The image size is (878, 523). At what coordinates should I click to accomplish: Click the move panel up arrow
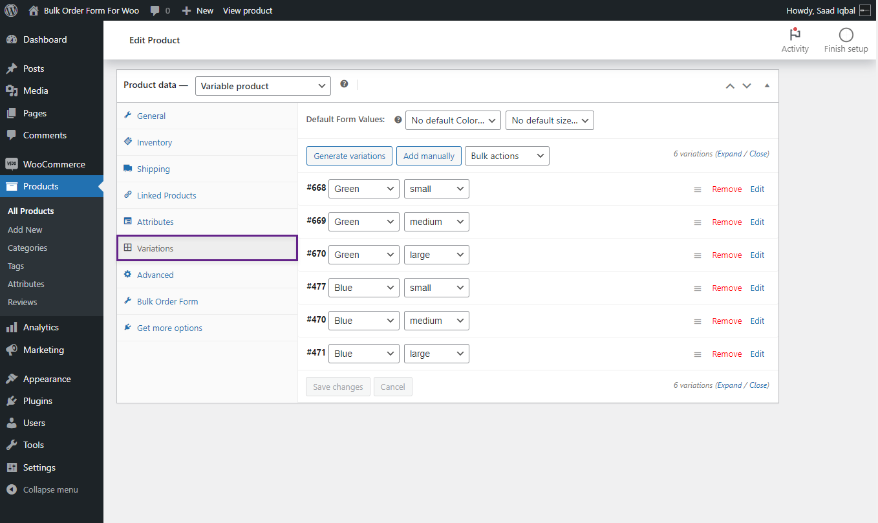click(x=730, y=86)
